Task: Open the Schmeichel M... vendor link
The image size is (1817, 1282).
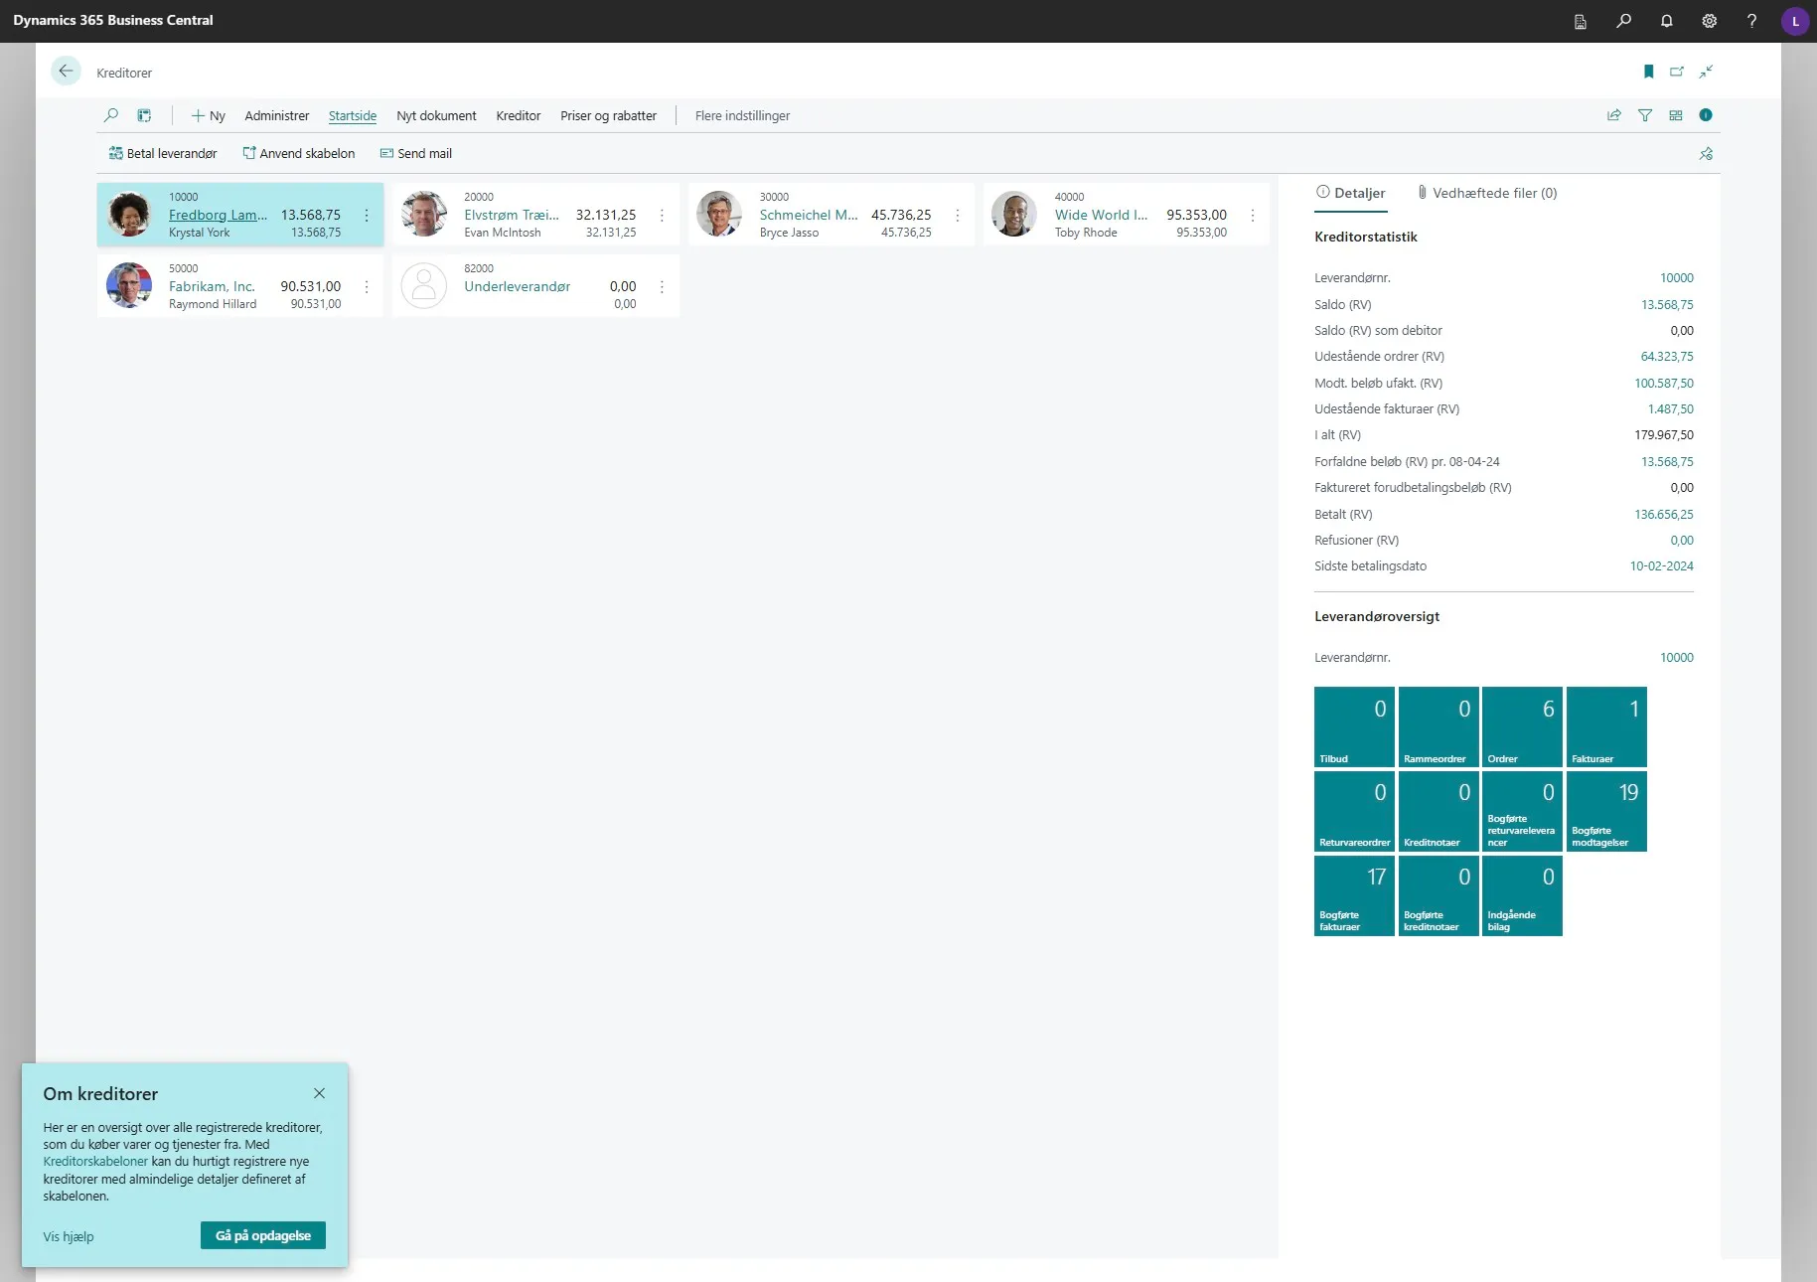Action: pyautogui.click(x=809, y=215)
